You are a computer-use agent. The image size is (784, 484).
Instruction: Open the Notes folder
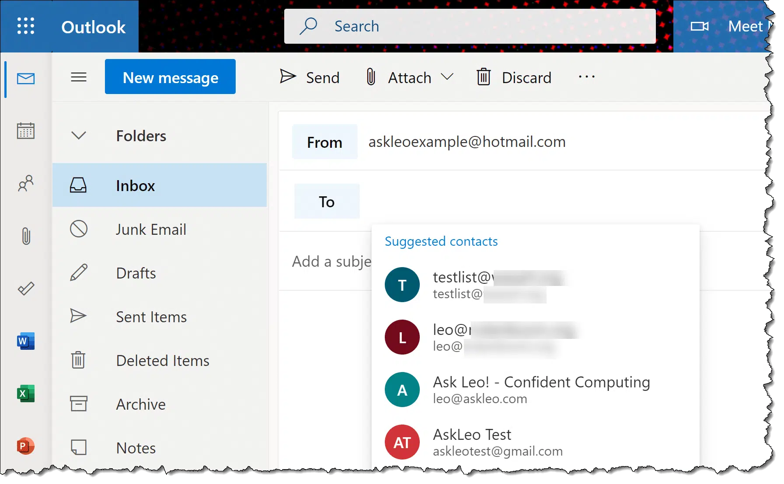(x=160, y=448)
